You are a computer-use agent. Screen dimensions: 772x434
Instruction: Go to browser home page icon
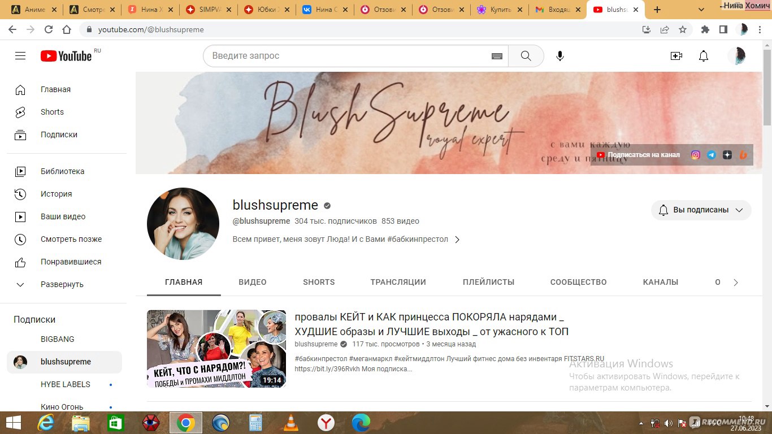pos(67,29)
